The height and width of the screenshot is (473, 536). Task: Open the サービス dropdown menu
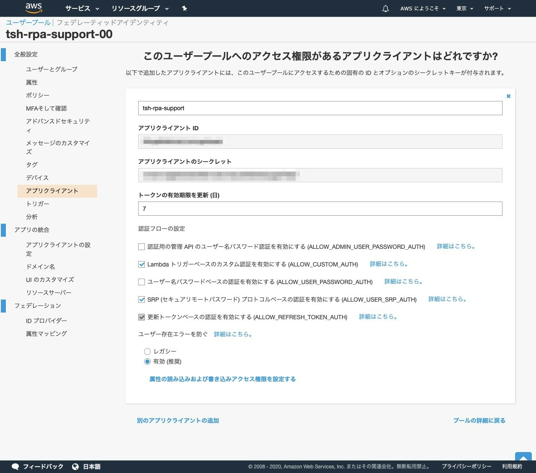[82, 8]
